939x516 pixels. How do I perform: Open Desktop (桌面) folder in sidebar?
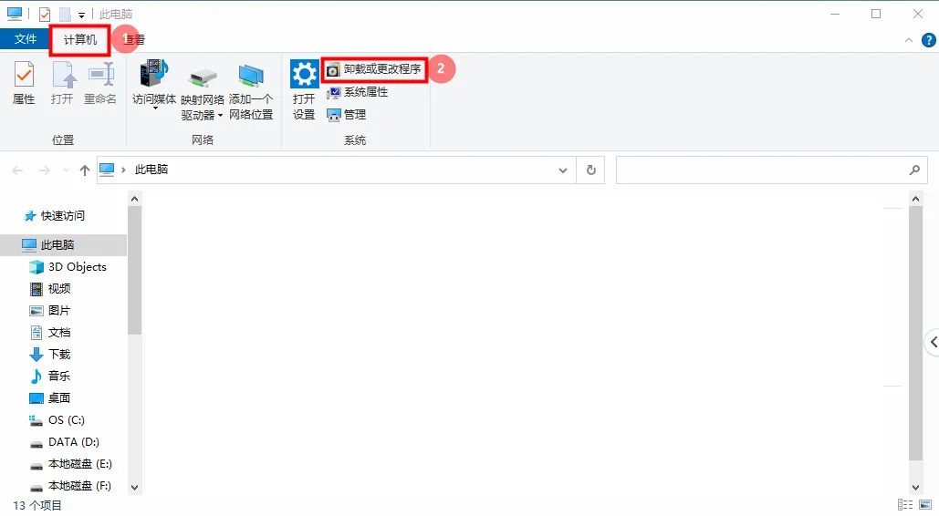51,398
